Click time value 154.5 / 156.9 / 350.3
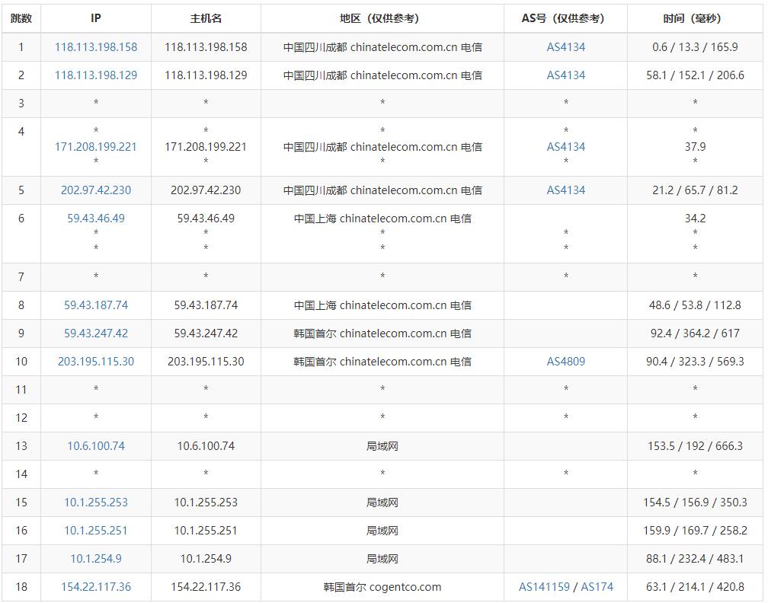Screen dimensions: 768x603 click(x=695, y=502)
